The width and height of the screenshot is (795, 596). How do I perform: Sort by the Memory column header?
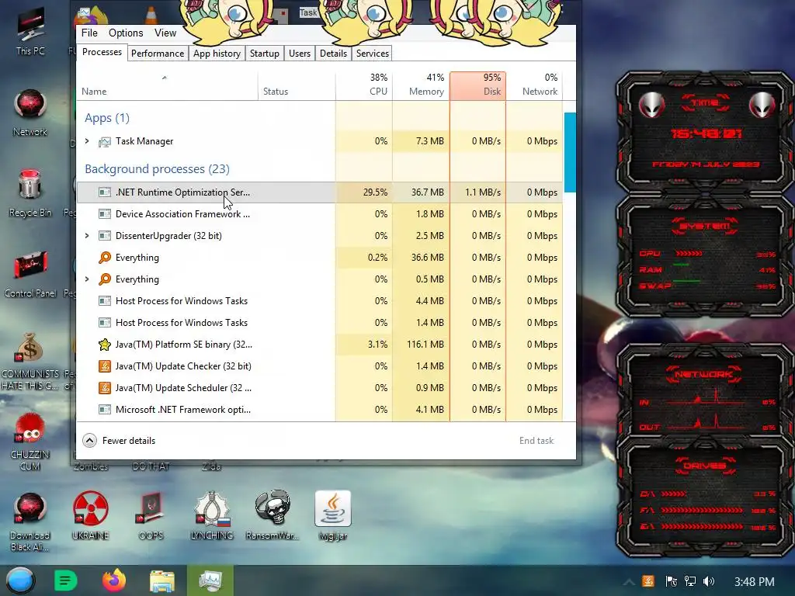(421, 85)
